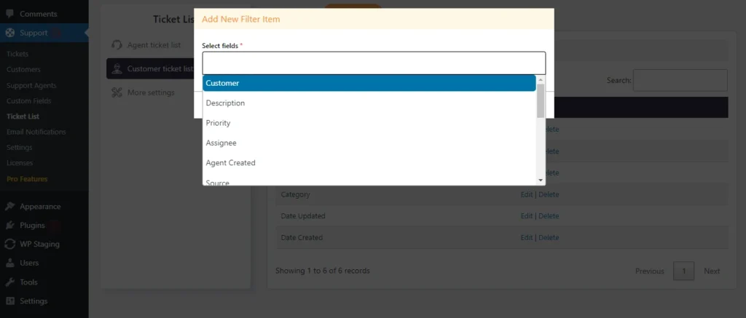Click the Appearance paintbrush icon
Screen dimensions: 746x318
[x=9, y=206]
